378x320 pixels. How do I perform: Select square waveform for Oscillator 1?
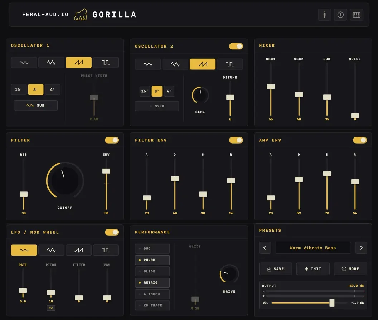(106, 62)
